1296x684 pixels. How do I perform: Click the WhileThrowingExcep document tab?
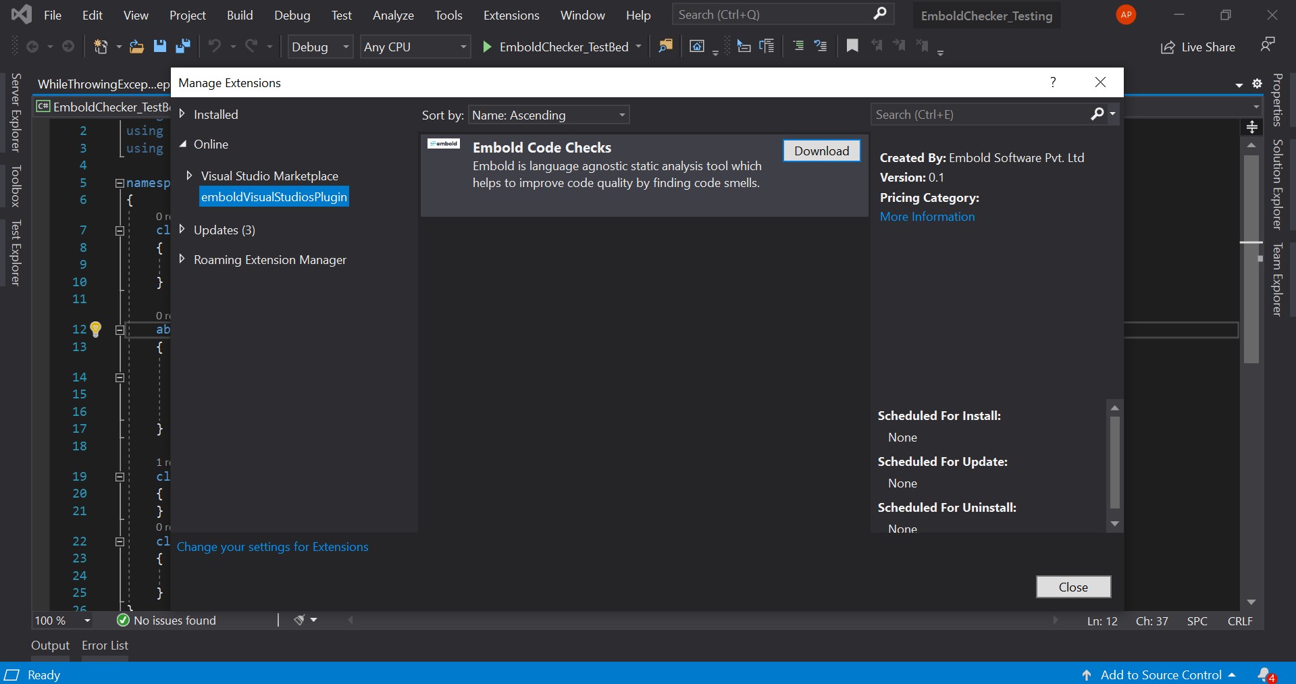(x=103, y=84)
